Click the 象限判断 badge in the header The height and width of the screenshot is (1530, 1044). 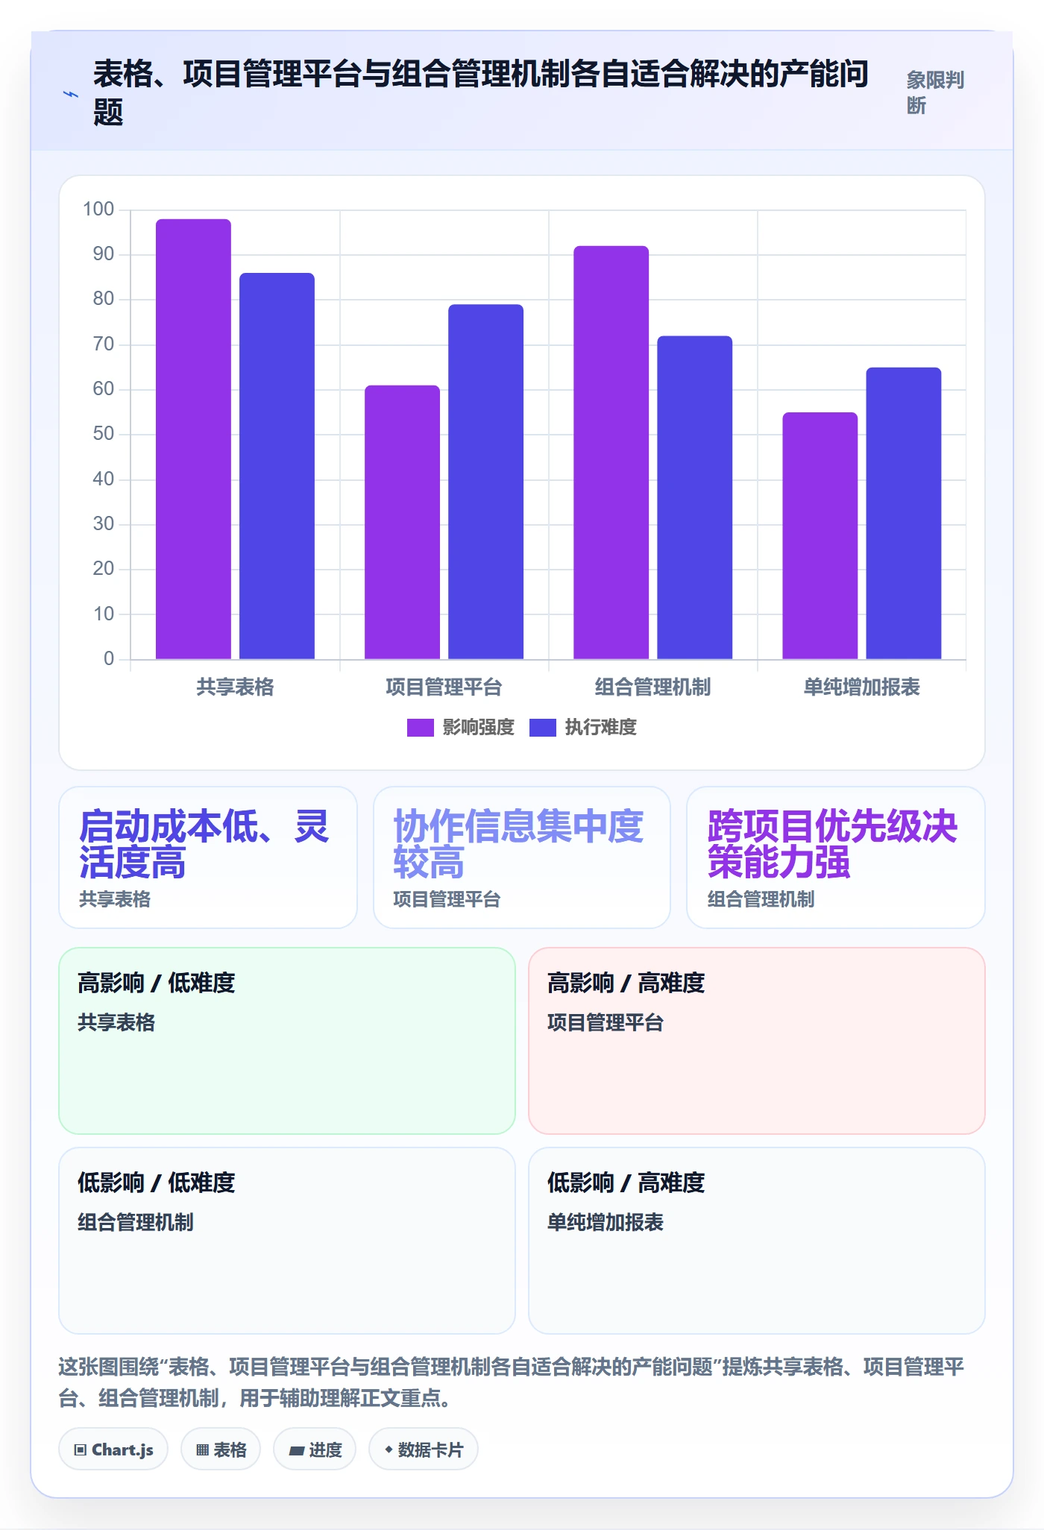pyautogui.click(x=936, y=92)
